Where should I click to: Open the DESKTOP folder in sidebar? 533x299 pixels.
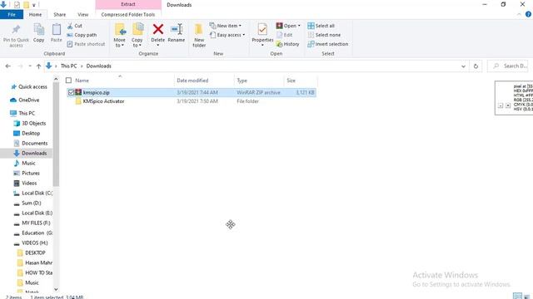coord(35,252)
